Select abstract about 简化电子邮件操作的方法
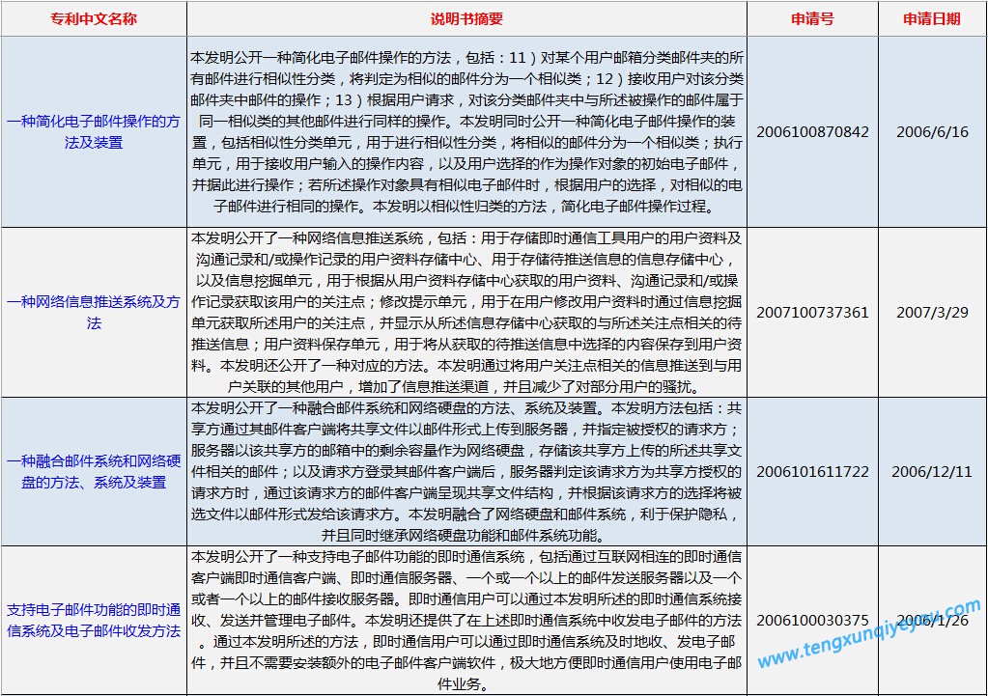 pyautogui.click(x=466, y=131)
